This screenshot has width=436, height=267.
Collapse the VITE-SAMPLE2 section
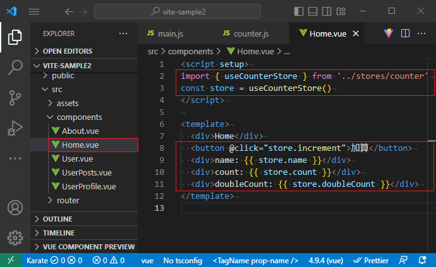click(x=84, y=66)
